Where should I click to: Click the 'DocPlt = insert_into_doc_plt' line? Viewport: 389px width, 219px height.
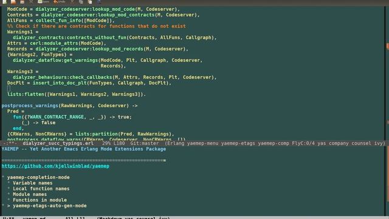pyautogui.click(x=89, y=83)
